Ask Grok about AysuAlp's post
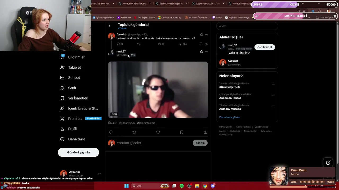This screenshot has width=339, height=190. pyautogui.click(x=202, y=35)
